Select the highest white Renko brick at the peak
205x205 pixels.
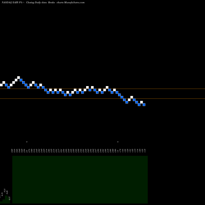(18, 77)
